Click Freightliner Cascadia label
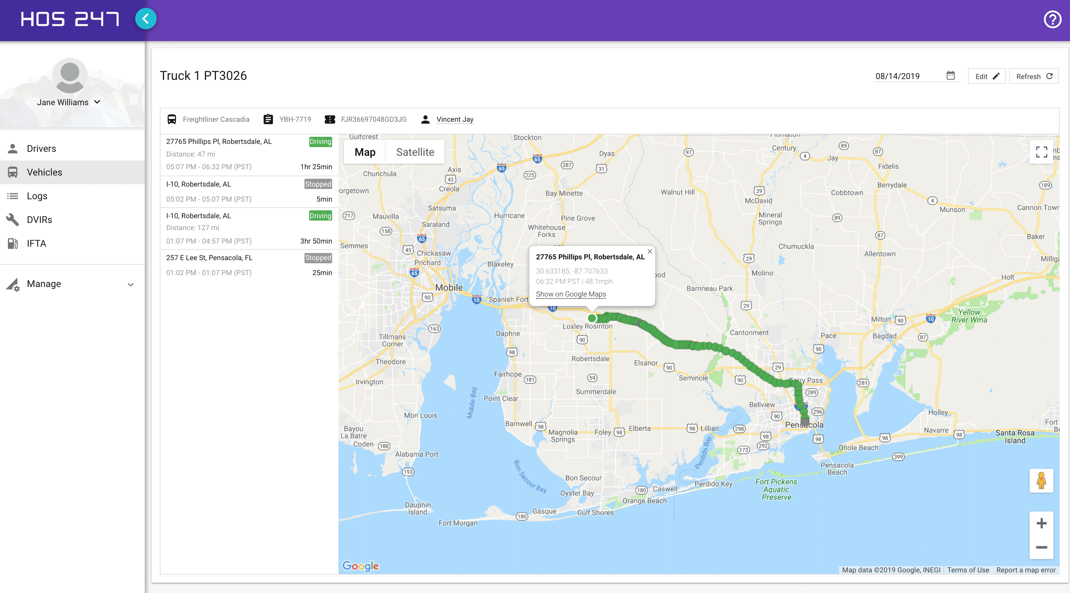 [x=216, y=119]
